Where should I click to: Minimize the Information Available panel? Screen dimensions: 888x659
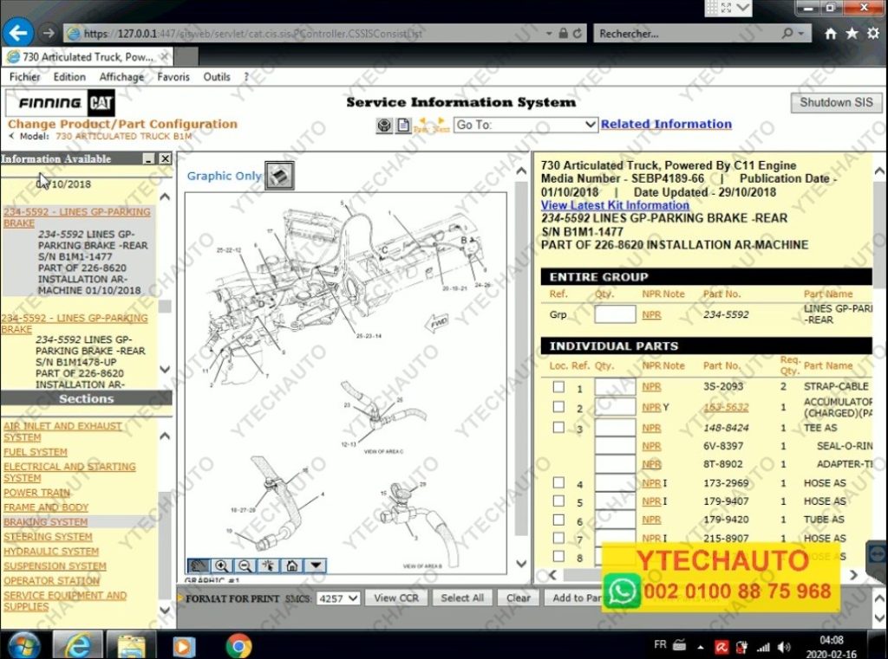click(x=148, y=159)
